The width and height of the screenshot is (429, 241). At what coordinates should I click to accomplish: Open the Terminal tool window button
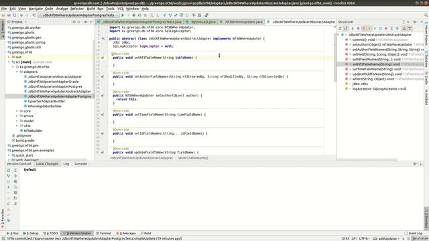click(103, 234)
